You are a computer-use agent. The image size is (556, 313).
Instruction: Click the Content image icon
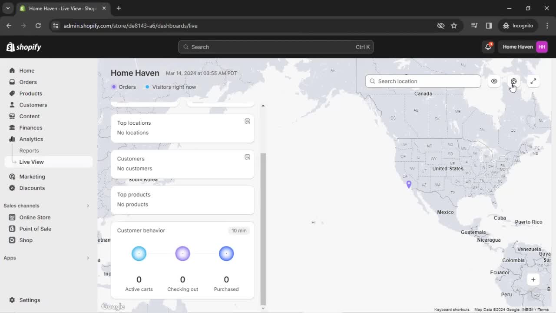[x=12, y=116]
